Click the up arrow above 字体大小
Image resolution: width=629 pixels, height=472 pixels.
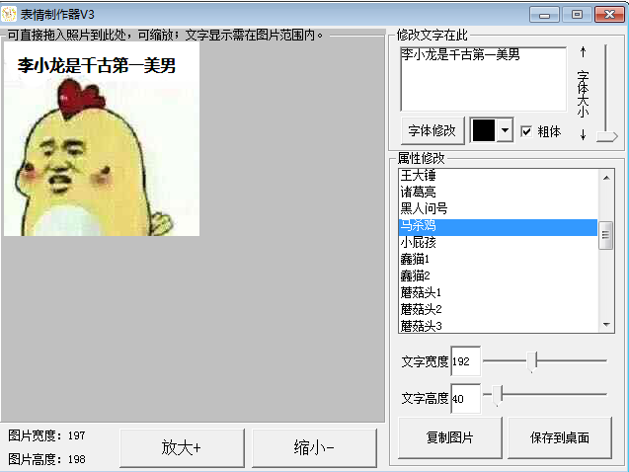tap(583, 52)
